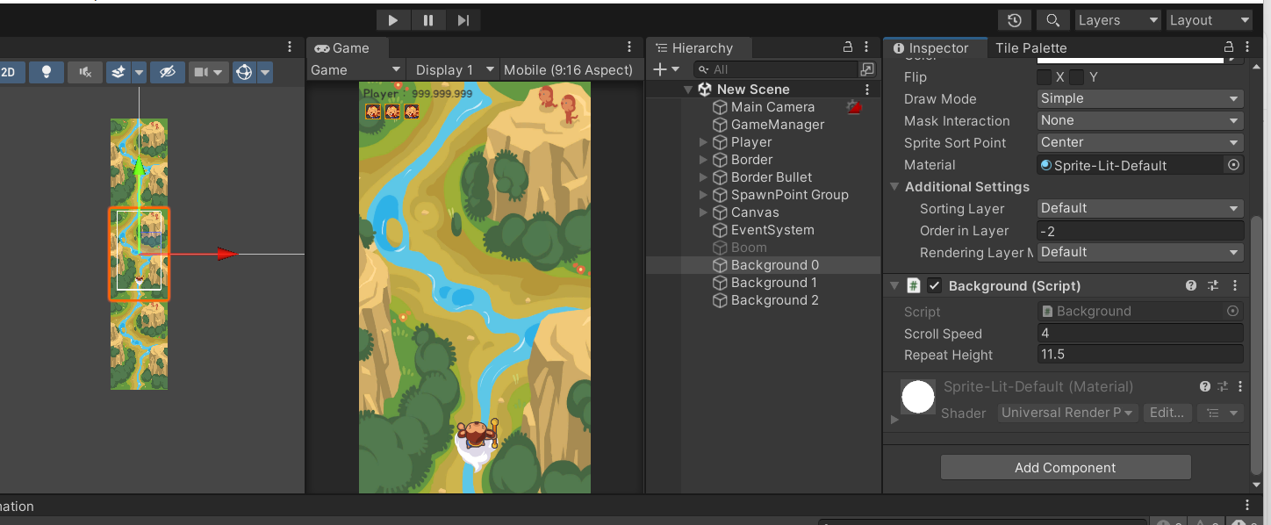Open the New Scene options kebab
Screen dimensions: 1271x525
click(867, 90)
